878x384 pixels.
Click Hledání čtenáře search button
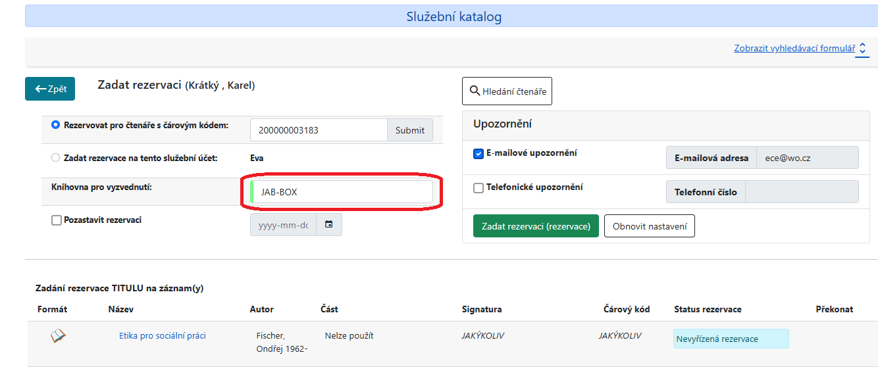tap(507, 91)
